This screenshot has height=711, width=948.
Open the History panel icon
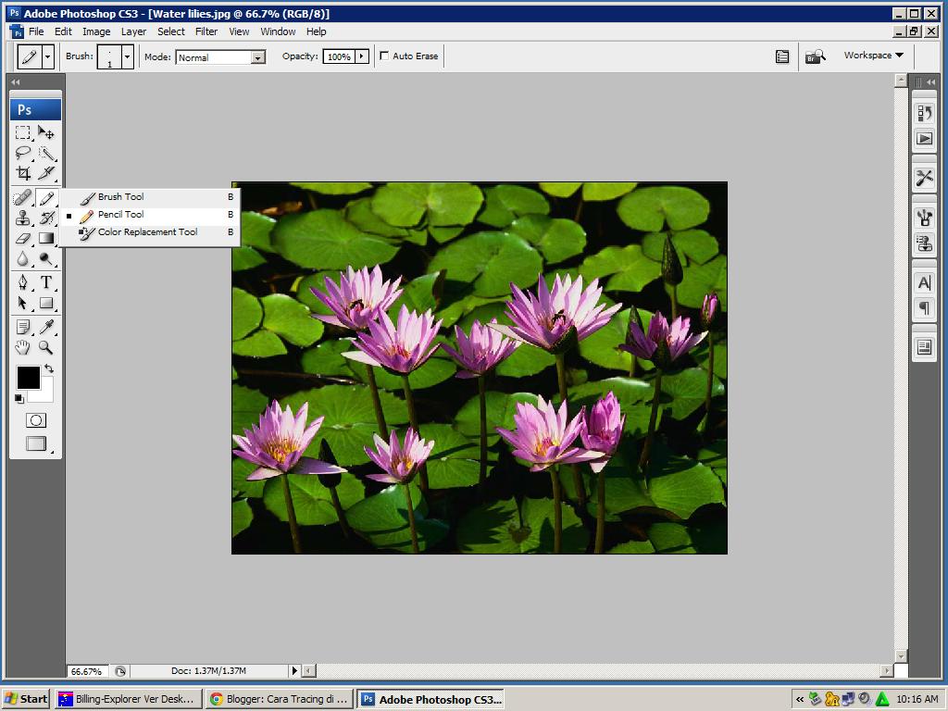925,113
